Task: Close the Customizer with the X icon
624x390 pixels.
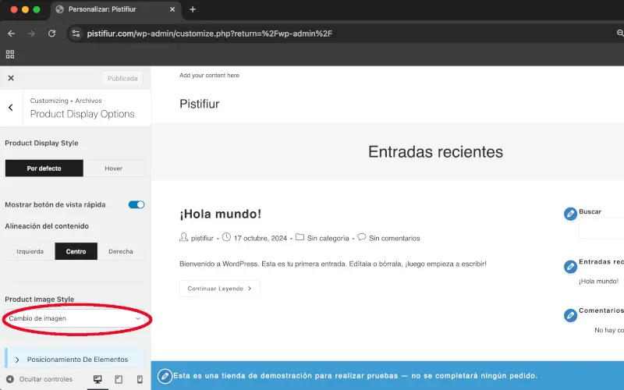Action: pos(11,78)
